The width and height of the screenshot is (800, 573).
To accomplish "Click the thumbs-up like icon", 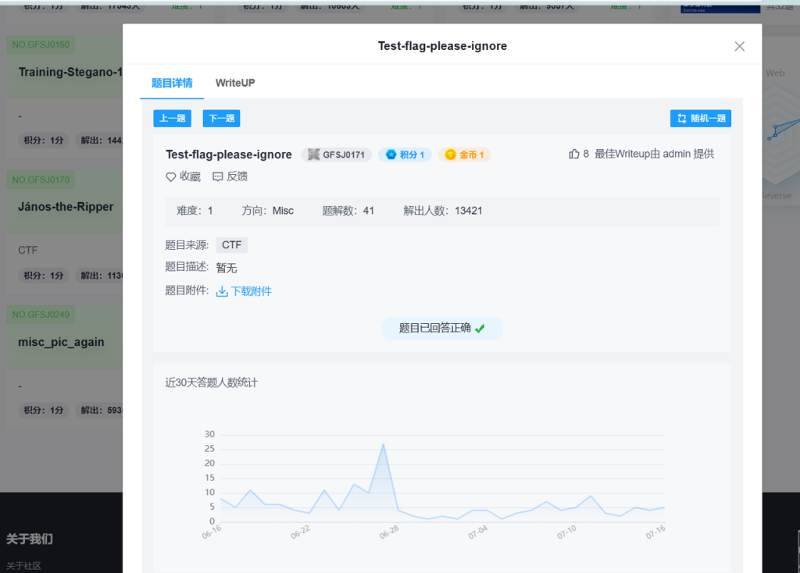I will [574, 154].
